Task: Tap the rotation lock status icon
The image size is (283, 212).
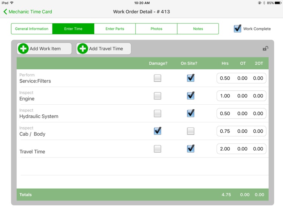Action: (260, 3)
